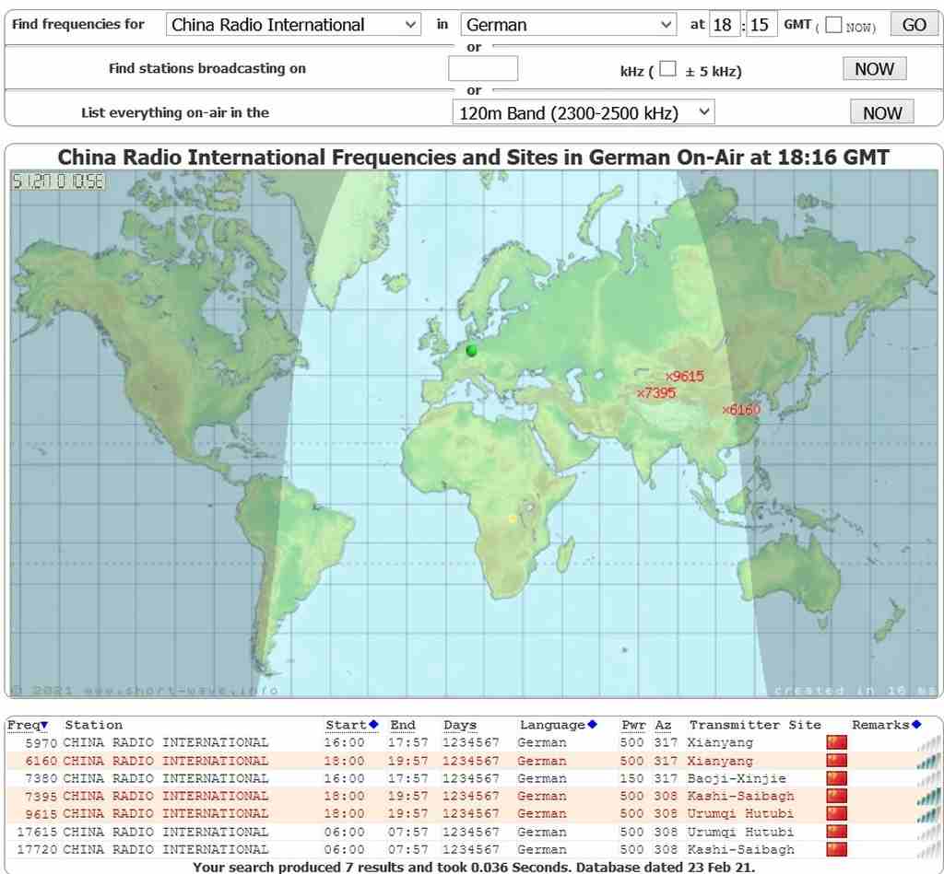The image size is (944, 874).
Task: Click the signal strength icon in 6160 row
Action: 928,762
